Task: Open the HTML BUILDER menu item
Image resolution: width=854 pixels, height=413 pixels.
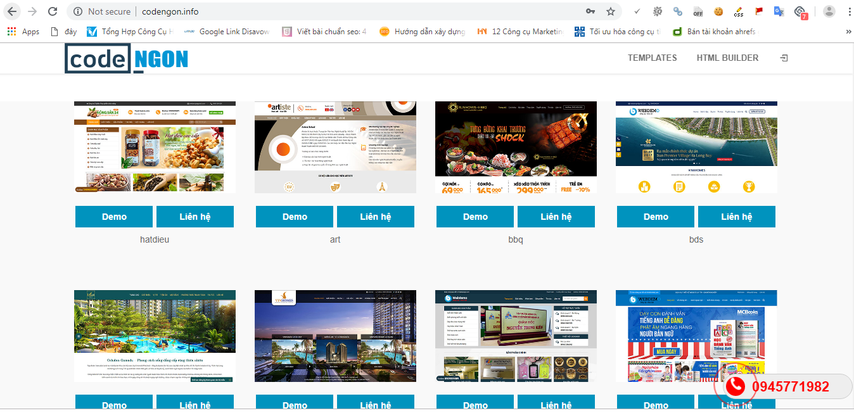Action: point(727,58)
